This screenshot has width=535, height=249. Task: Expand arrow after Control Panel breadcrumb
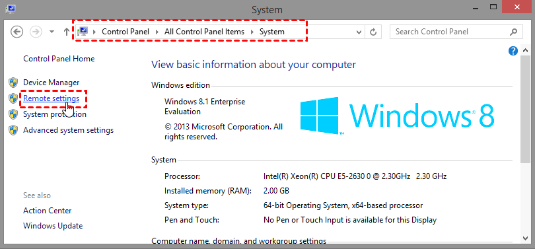coord(157,32)
